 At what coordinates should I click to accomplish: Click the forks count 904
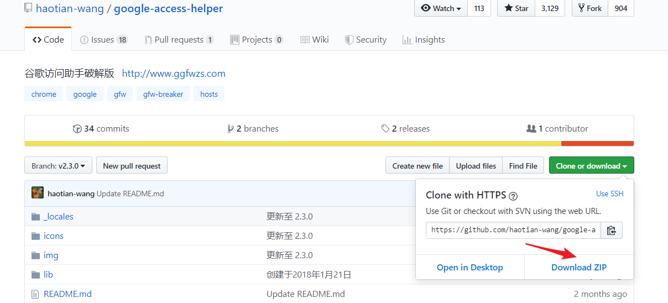coord(621,8)
